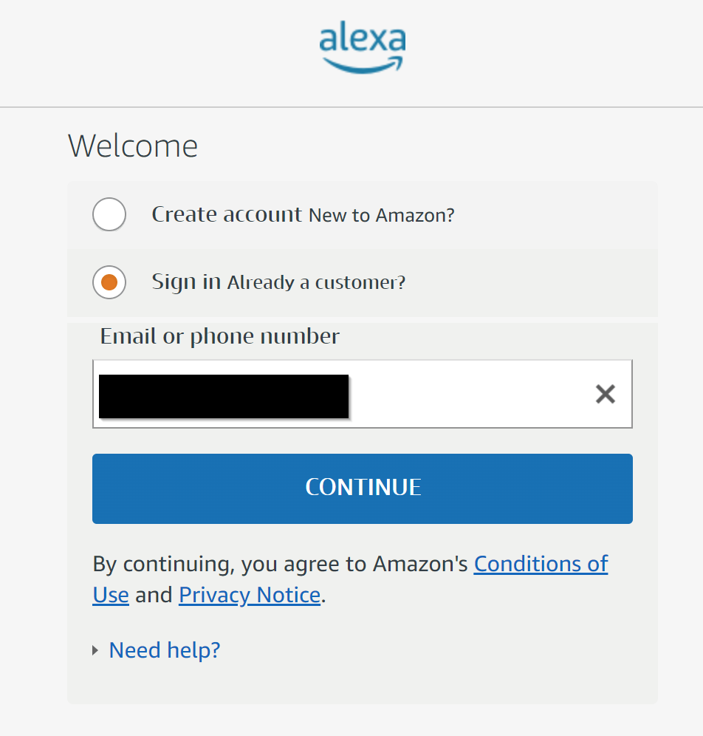Open the Conditions of Use link
Screen dimensions: 703x736
[541, 564]
